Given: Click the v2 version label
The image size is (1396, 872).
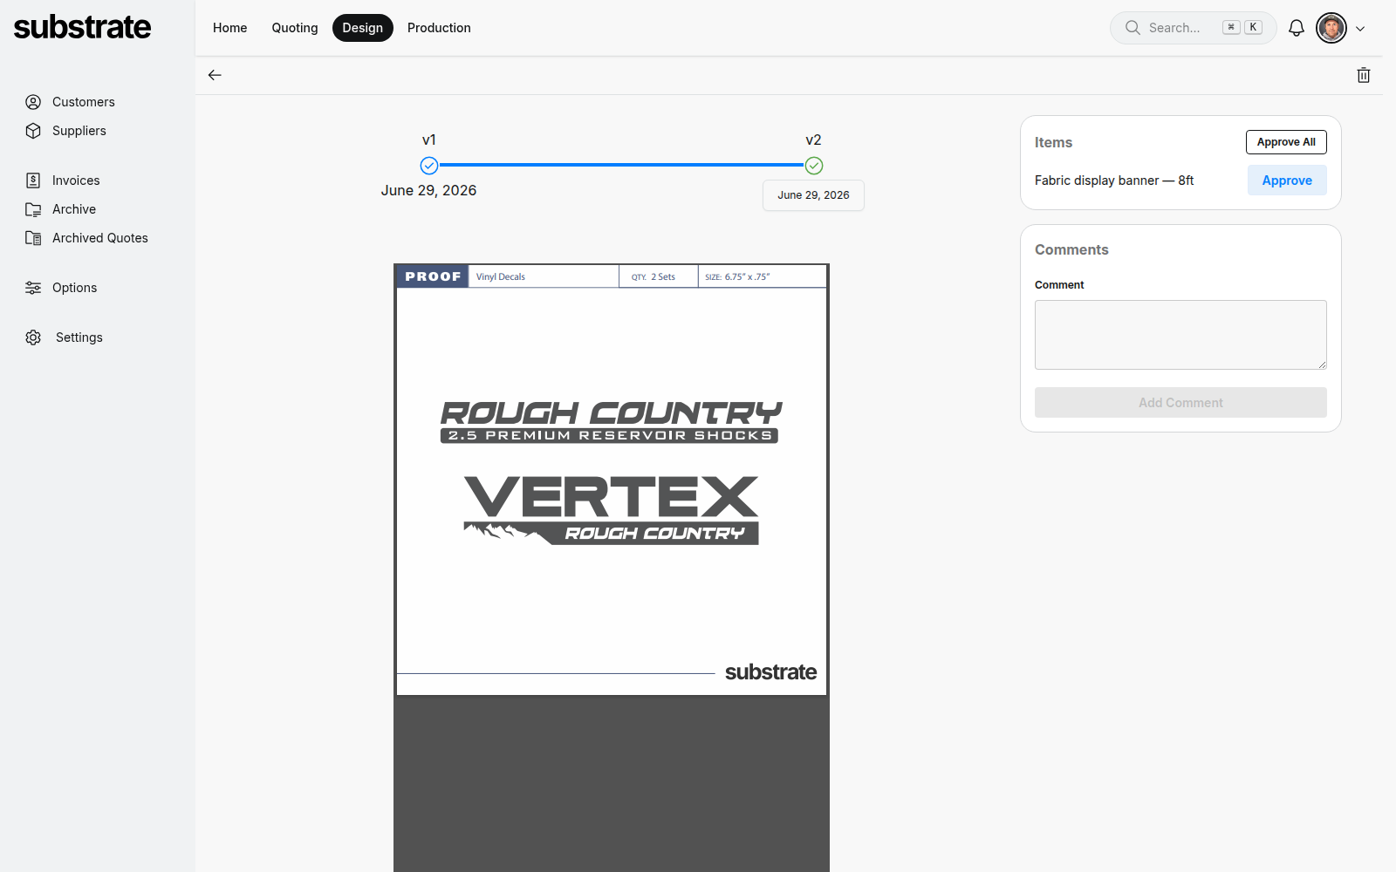Looking at the screenshot, I should (814, 140).
